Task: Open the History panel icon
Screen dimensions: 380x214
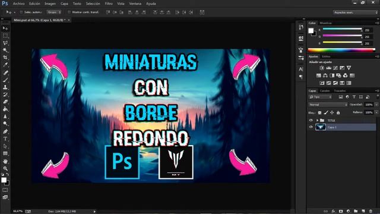Action: pyautogui.click(x=301, y=27)
